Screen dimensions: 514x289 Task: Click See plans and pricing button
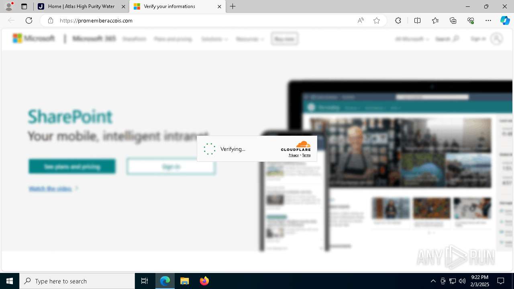[x=72, y=167]
